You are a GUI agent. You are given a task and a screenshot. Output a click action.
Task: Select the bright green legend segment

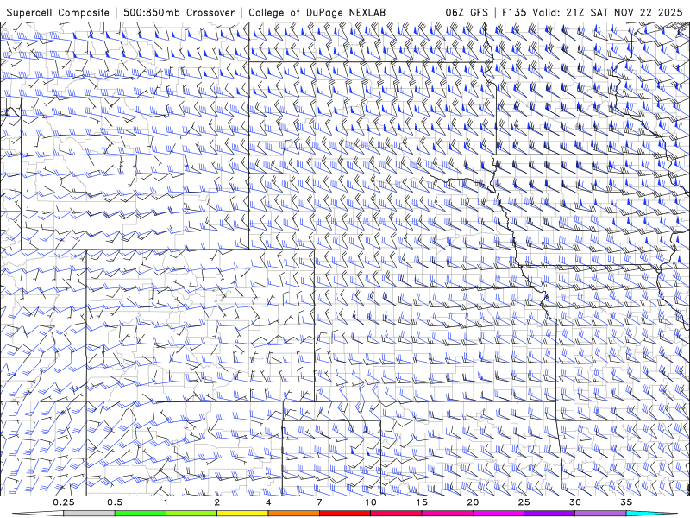[x=141, y=514]
